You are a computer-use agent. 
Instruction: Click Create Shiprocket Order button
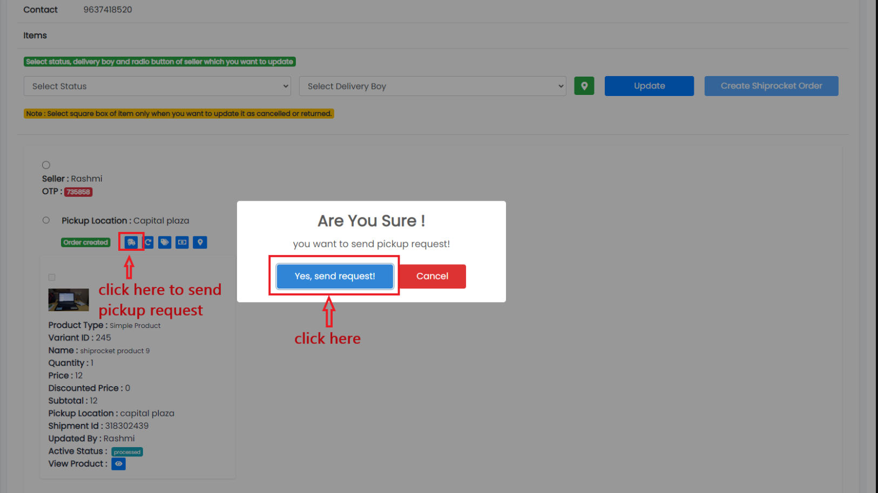click(x=771, y=86)
